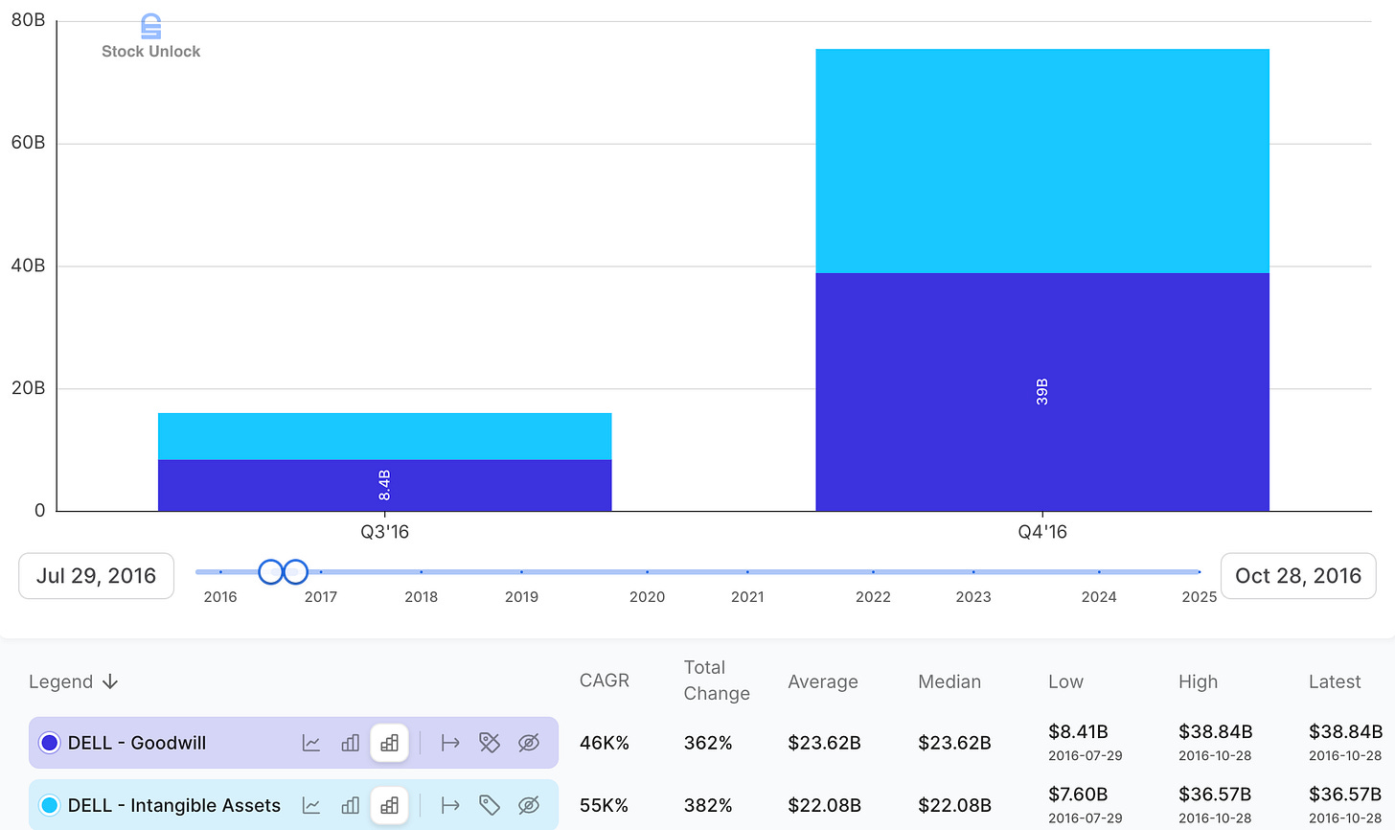Click the 55K% CAGR value for Intangible Assets
Screen dimensions: 1395x830
pos(604,805)
